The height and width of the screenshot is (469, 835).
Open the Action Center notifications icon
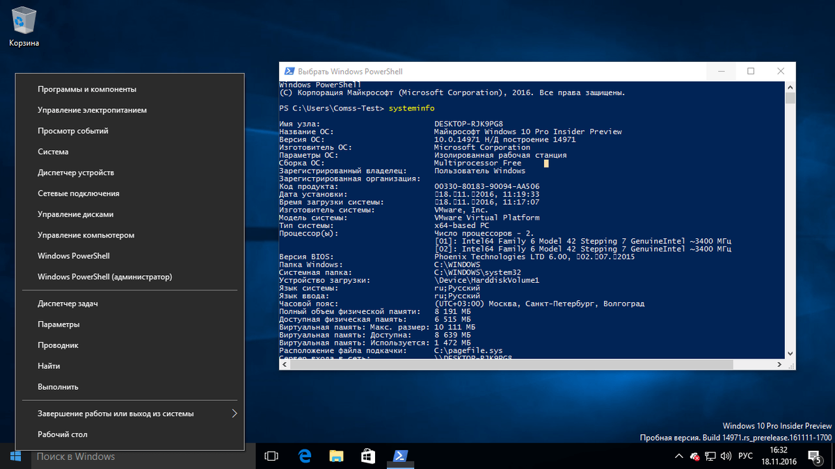click(x=816, y=456)
